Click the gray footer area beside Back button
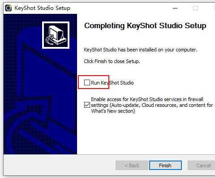Image resolution: width=215 pixels, height=178 pixels. point(60,165)
